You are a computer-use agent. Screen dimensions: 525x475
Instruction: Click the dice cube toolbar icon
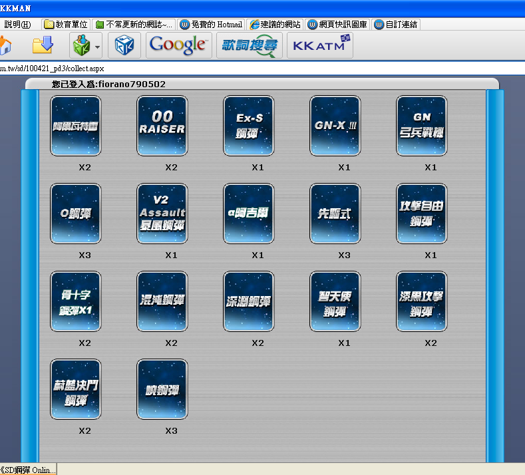[124, 45]
